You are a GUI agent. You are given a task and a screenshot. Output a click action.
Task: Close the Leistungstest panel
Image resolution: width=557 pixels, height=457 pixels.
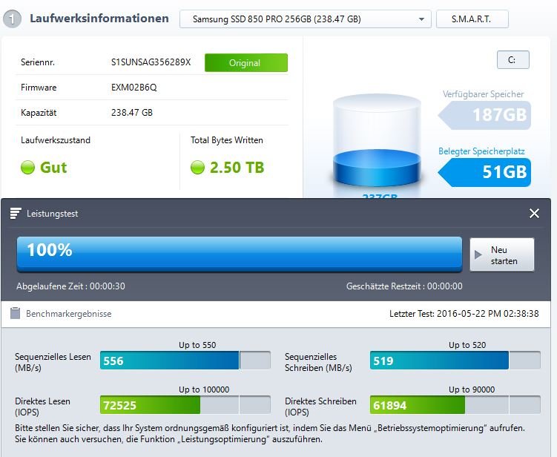pos(534,213)
